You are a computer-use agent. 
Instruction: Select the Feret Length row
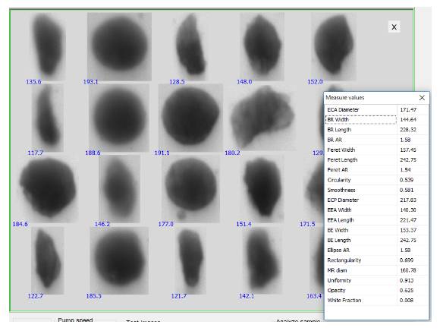[376, 160]
